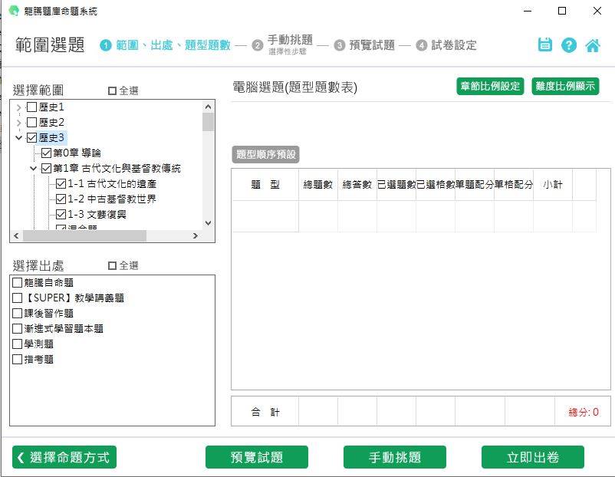Uncheck 1-2 中古基督教世界 checkbox

tap(61, 199)
